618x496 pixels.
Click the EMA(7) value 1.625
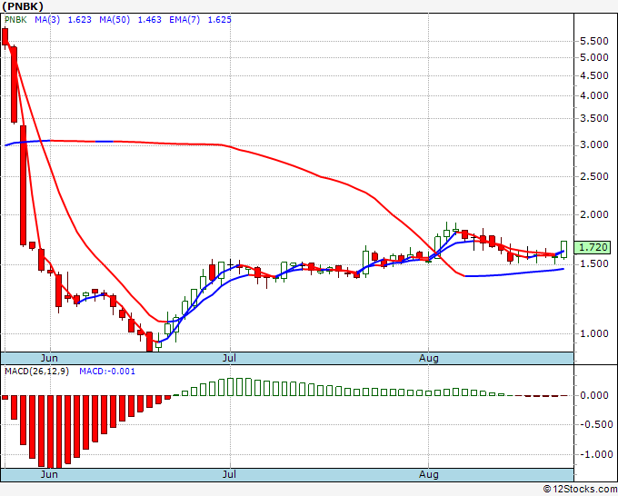pyautogui.click(x=220, y=20)
